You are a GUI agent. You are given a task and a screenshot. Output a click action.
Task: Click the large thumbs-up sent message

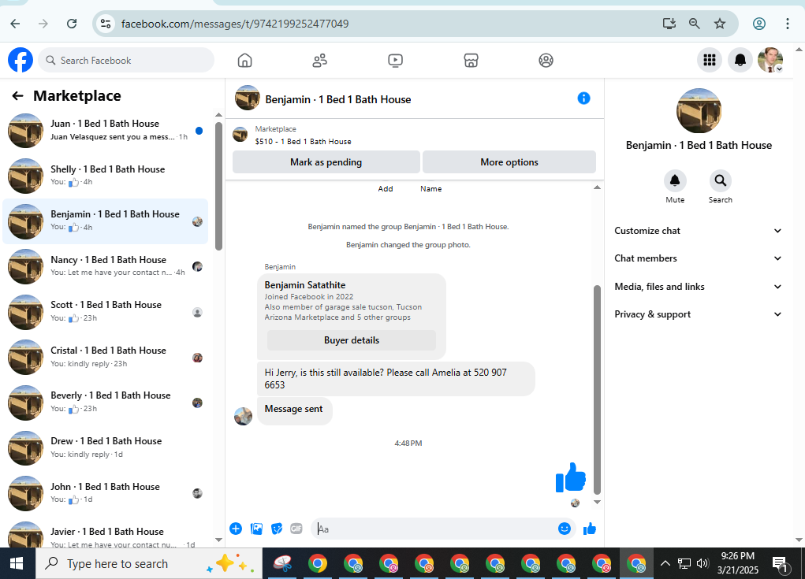(x=570, y=477)
